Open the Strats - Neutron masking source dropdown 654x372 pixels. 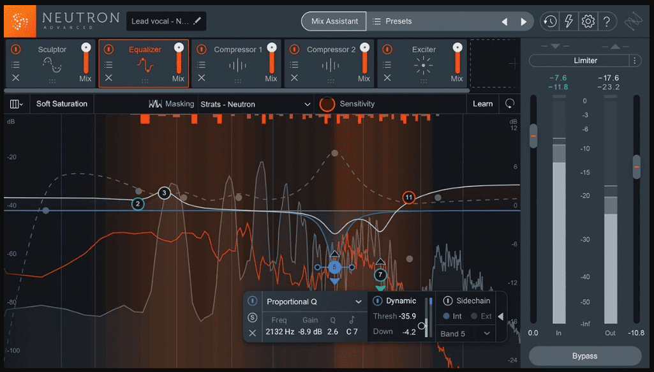click(256, 104)
